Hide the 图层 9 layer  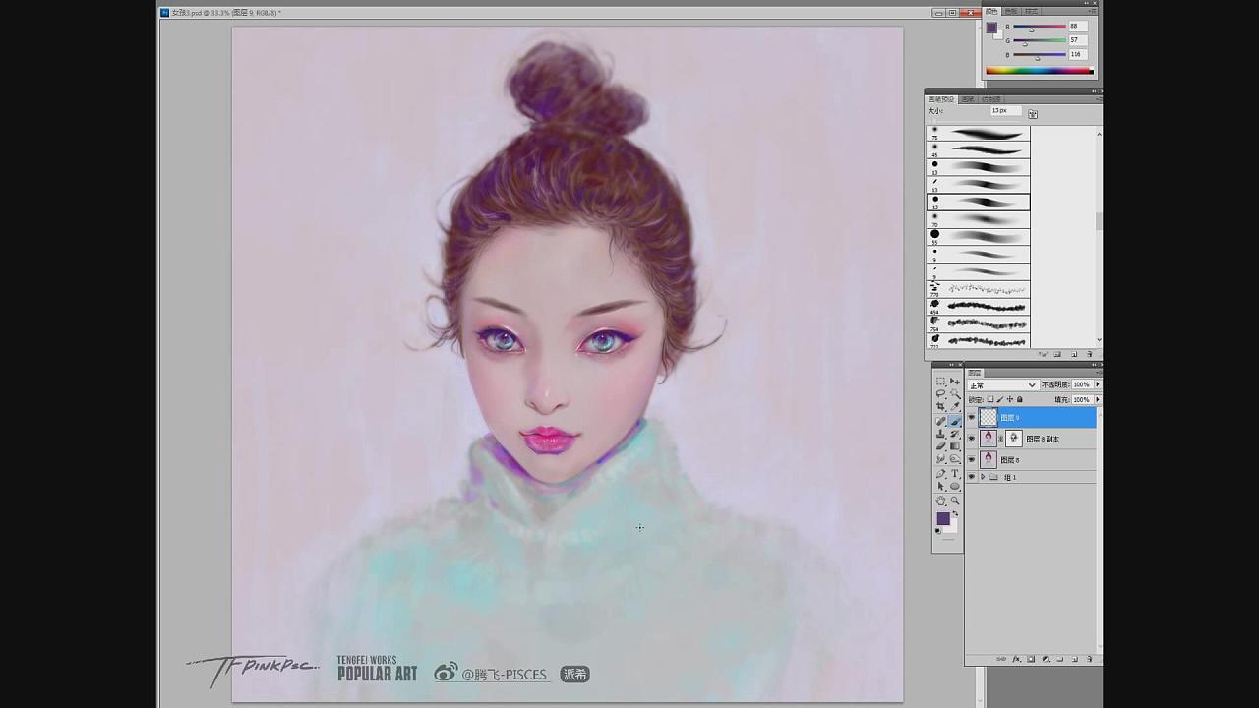point(971,417)
